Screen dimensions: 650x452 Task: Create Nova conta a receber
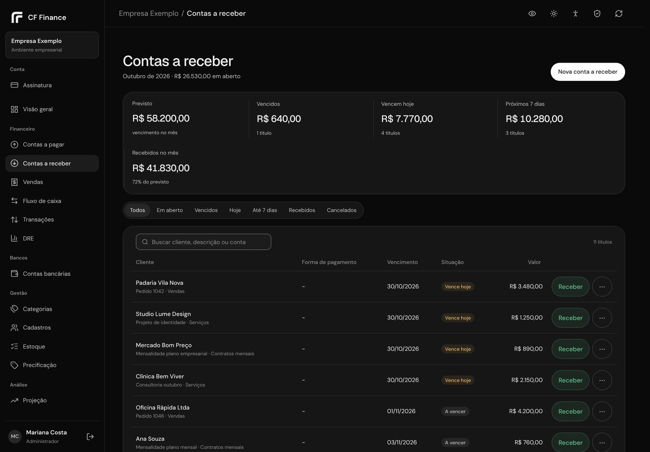pyautogui.click(x=587, y=72)
